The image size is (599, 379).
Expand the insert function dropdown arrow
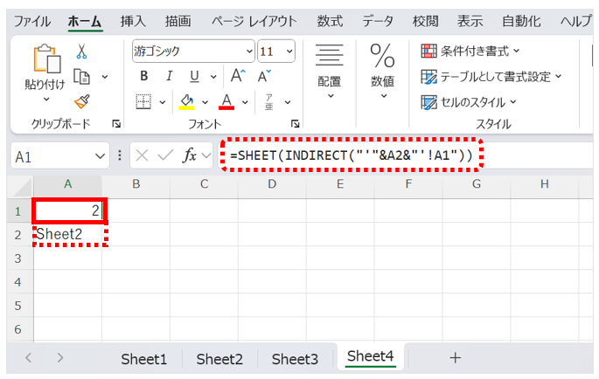pyautogui.click(x=206, y=155)
